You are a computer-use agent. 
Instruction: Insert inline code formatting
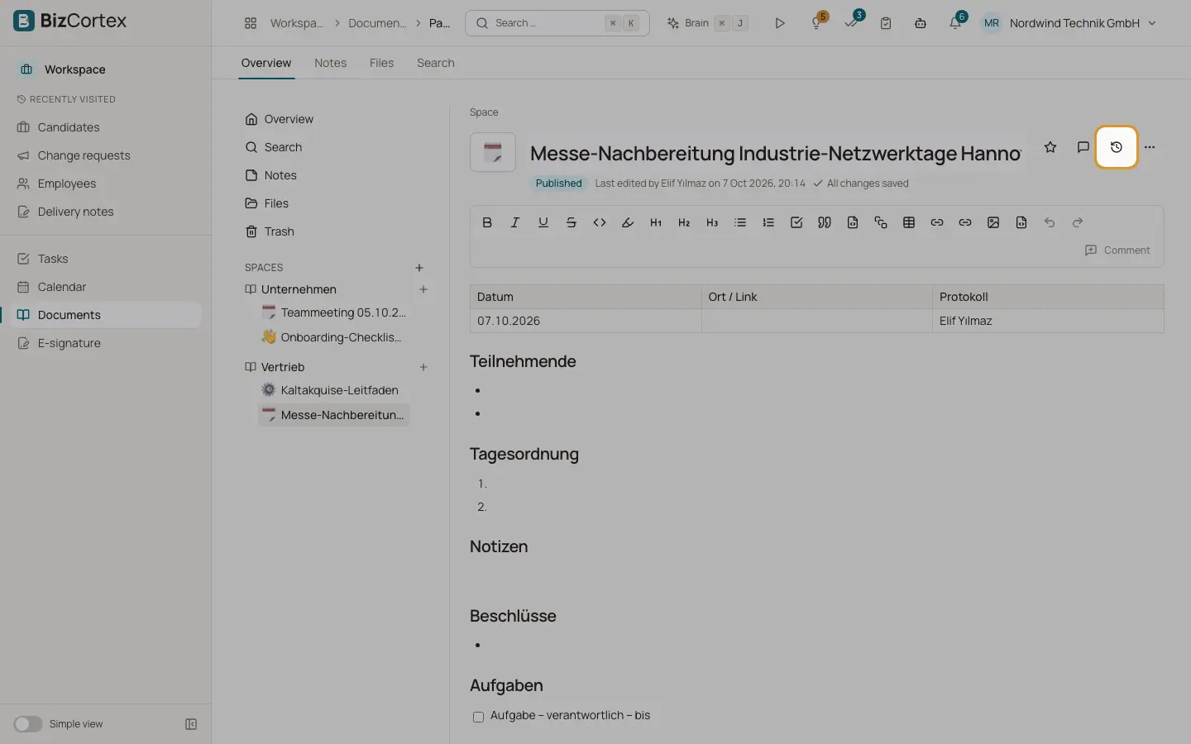point(600,222)
